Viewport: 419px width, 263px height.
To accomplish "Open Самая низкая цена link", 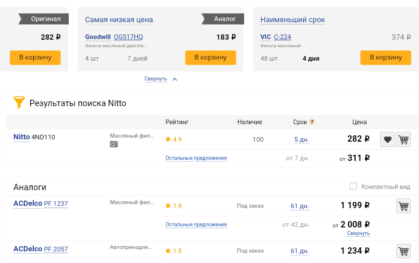I will point(119,20).
